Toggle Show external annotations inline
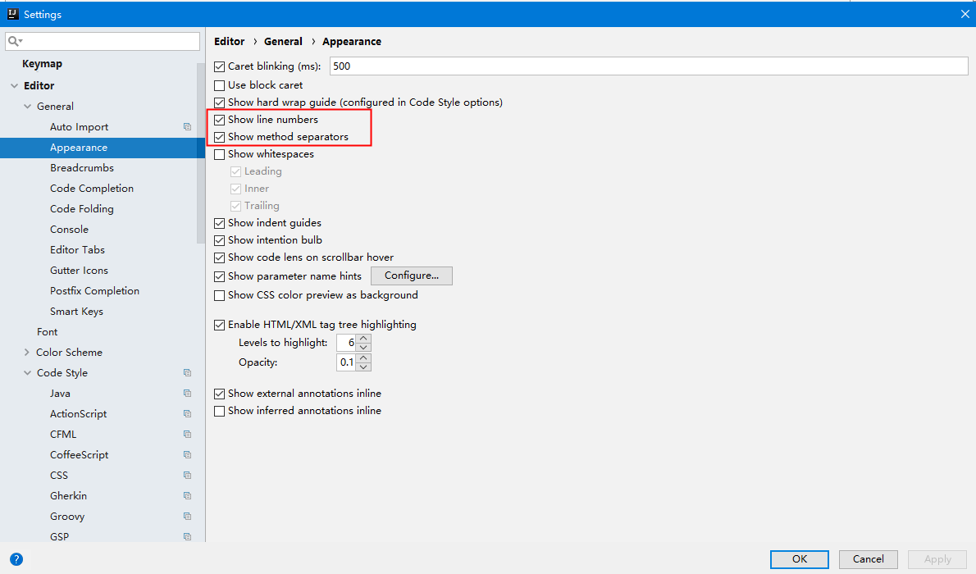 tap(219, 394)
